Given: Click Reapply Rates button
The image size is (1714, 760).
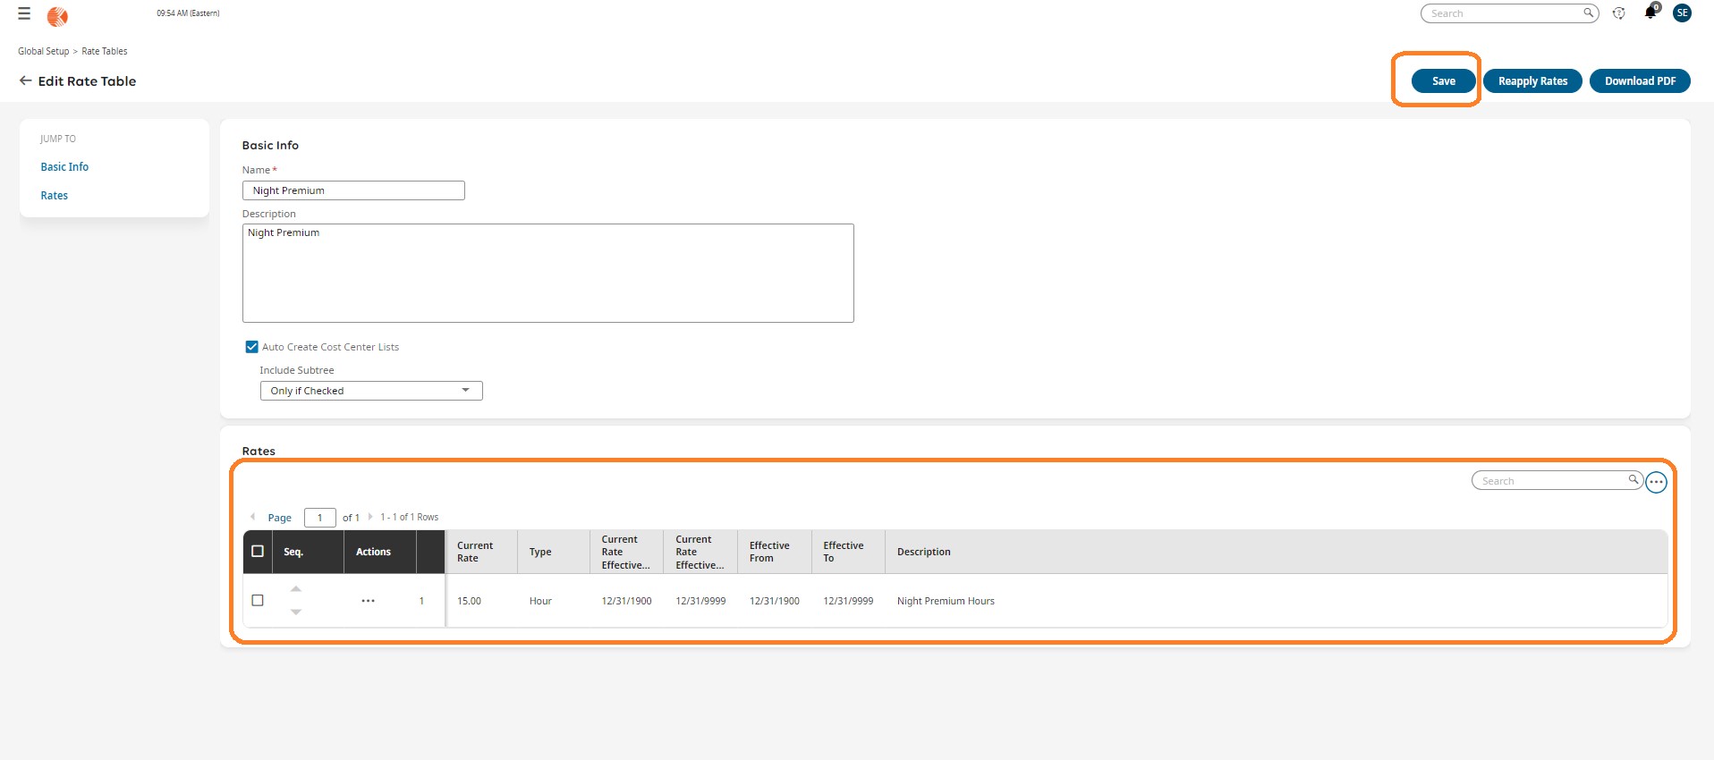Looking at the screenshot, I should point(1532,81).
